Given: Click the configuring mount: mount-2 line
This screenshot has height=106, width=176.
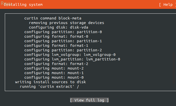Looking at the screenshot, I should [54, 68].
